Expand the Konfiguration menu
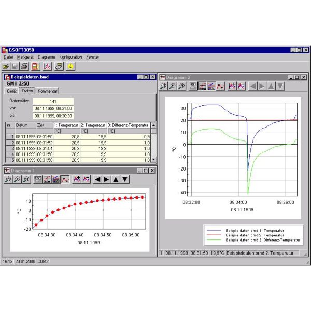 pyautogui.click(x=70, y=57)
